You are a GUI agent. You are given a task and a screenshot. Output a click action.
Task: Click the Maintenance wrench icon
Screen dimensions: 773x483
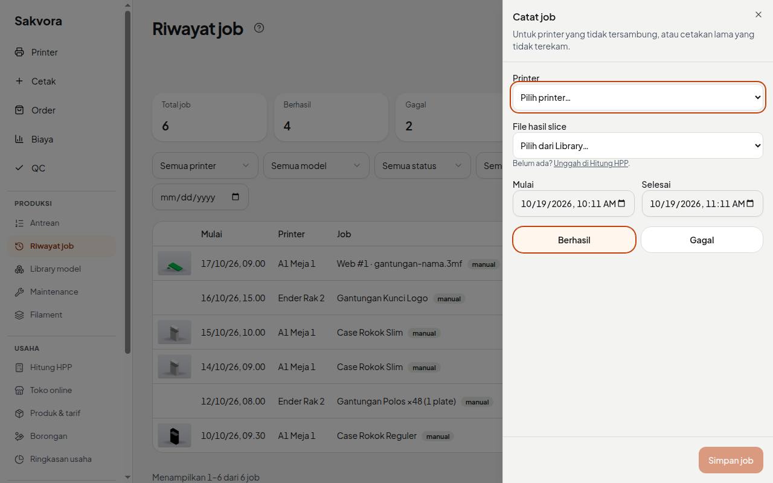pyautogui.click(x=19, y=292)
